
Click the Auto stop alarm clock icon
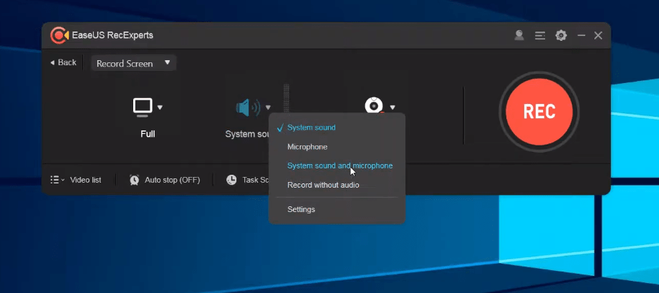[x=135, y=180]
